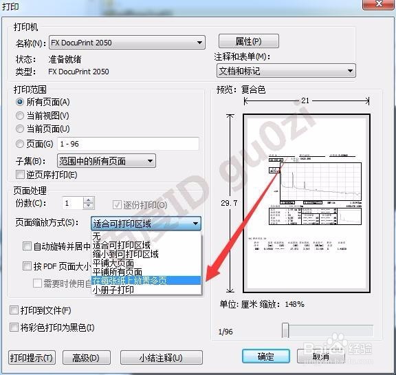Click the 准备就绪 status text
396x375 pixels.
pos(65,59)
